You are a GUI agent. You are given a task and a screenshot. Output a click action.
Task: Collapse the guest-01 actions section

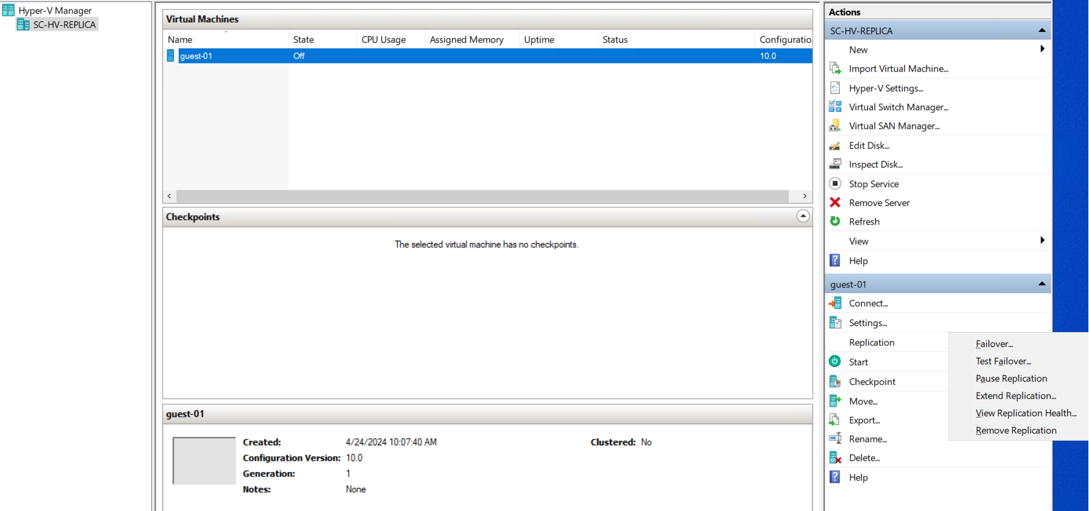1042,284
